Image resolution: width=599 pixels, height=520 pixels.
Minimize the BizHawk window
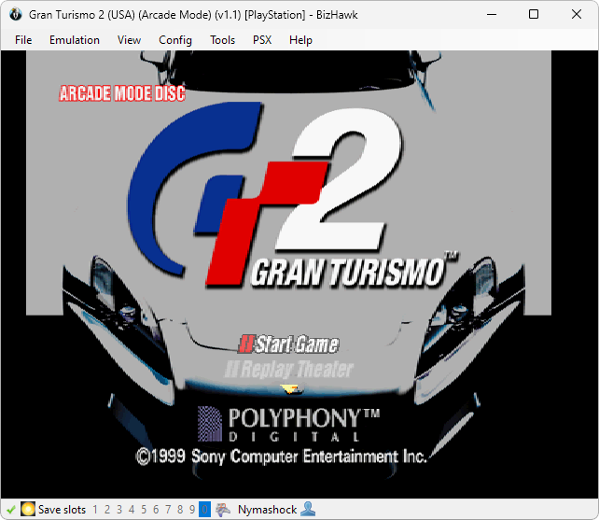coord(492,15)
